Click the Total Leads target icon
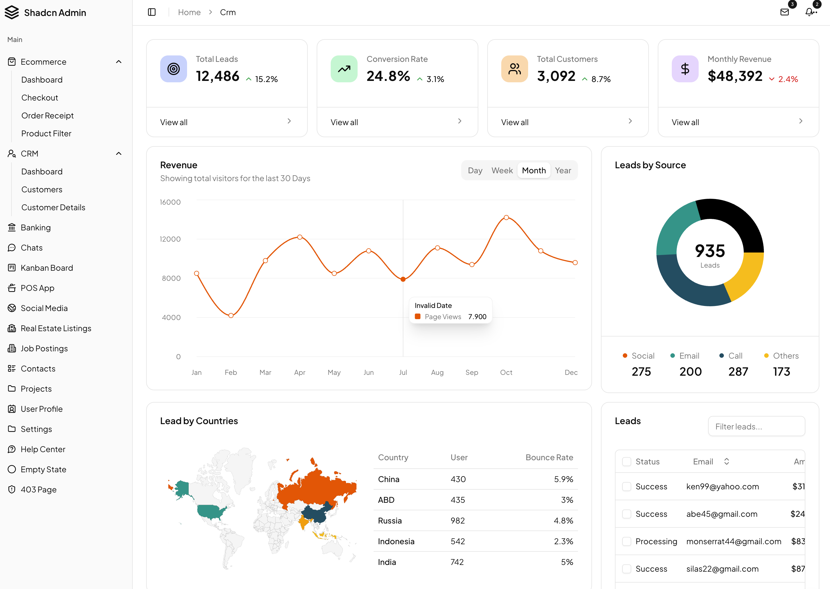 173,69
